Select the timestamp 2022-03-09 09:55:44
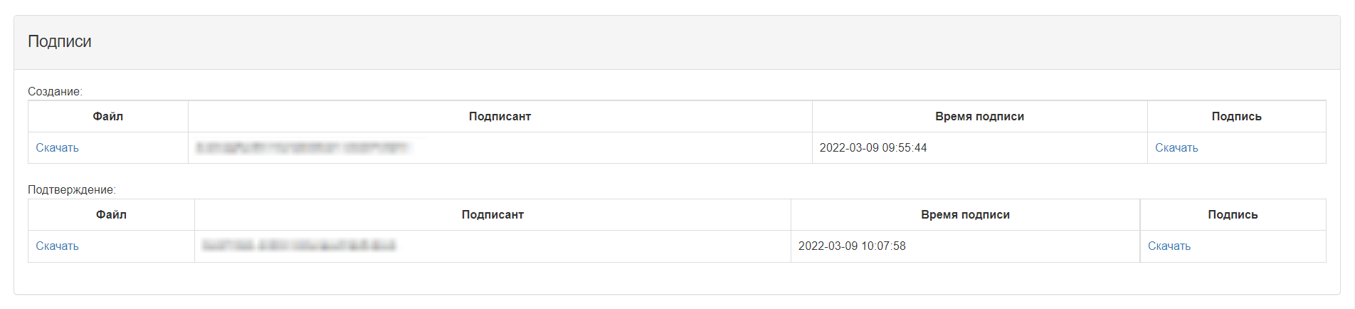This screenshot has width=1355, height=309. 873,147
